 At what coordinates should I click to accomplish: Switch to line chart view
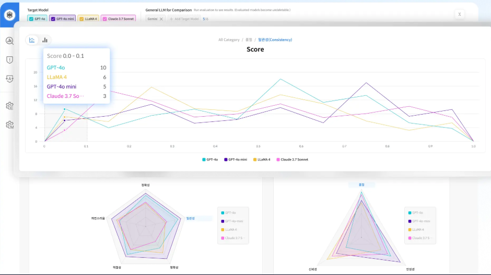click(32, 40)
